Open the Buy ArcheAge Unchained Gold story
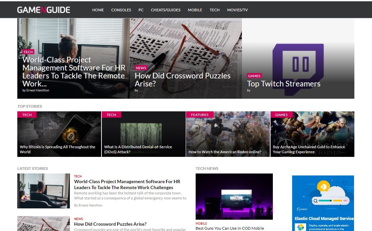 click(x=312, y=134)
